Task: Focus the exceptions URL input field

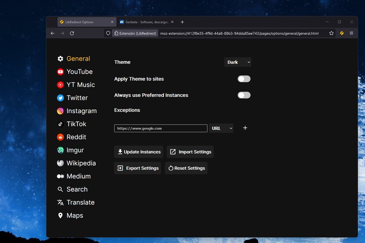Action: point(161,128)
